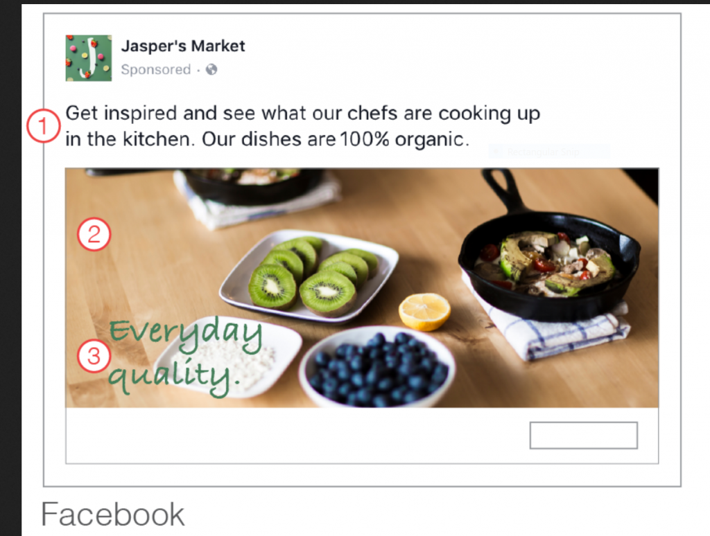
Task: Click the halved lemon in the photo
Action: [424, 311]
